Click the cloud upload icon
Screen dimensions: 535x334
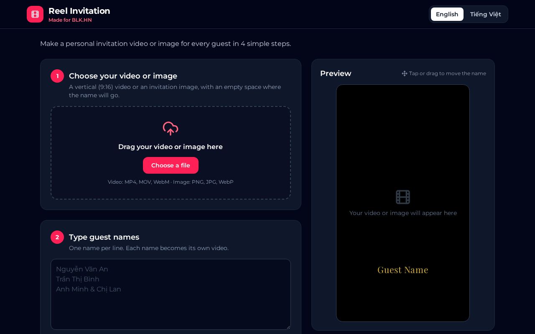[171, 129]
